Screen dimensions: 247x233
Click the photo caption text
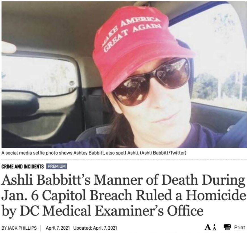pyautogui.click(x=94, y=153)
